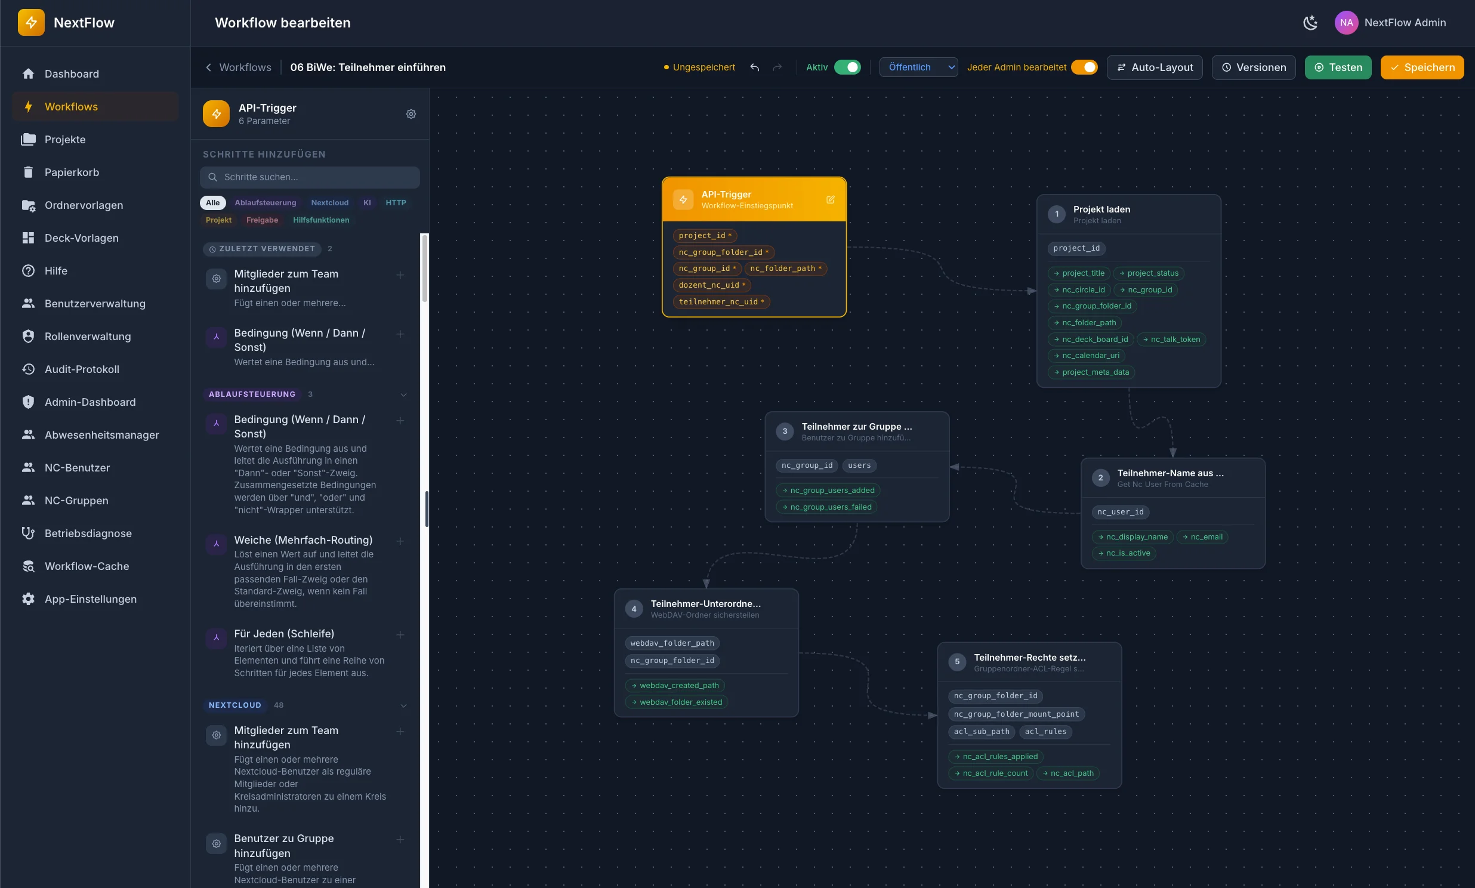This screenshot has height=888, width=1475.
Task: Click the Auto-Layout button
Action: [x=1155, y=67]
